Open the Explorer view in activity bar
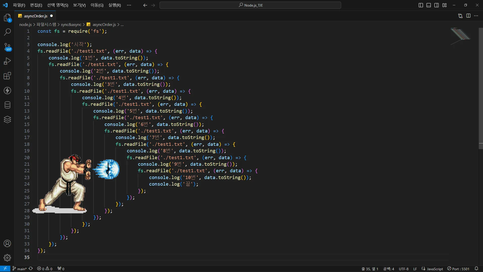Viewport: 483px width, 272px height. 7,18
